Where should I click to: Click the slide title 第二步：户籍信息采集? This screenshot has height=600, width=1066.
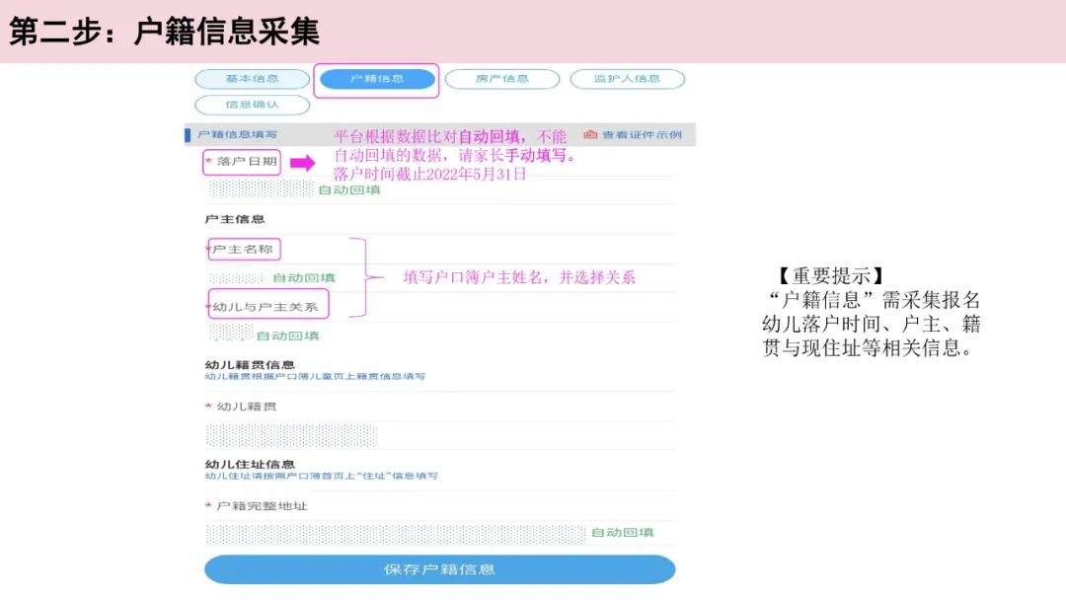click(164, 32)
